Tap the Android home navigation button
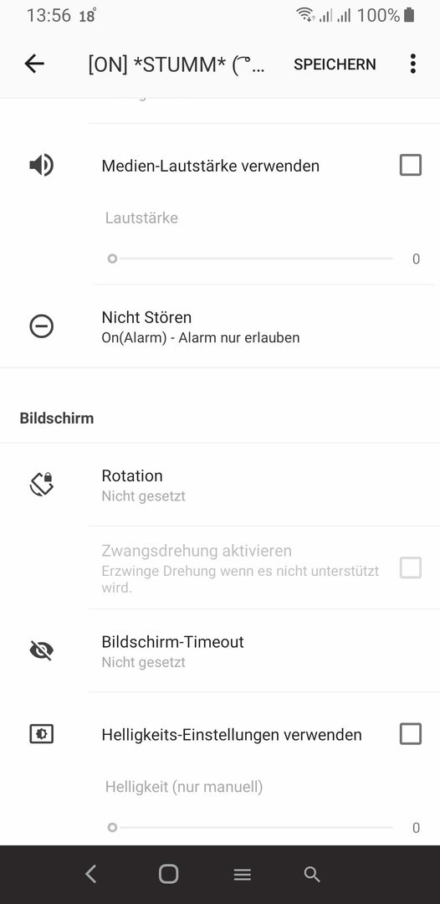440x904 pixels. click(x=168, y=874)
